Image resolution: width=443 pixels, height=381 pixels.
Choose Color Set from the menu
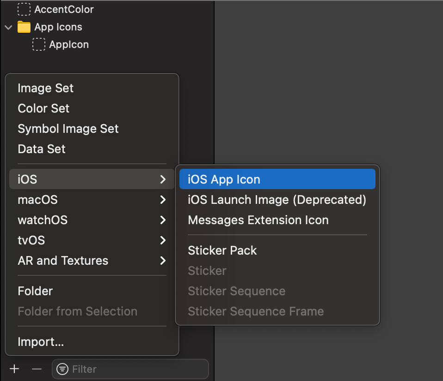pyautogui.click(x=92, y=108)
